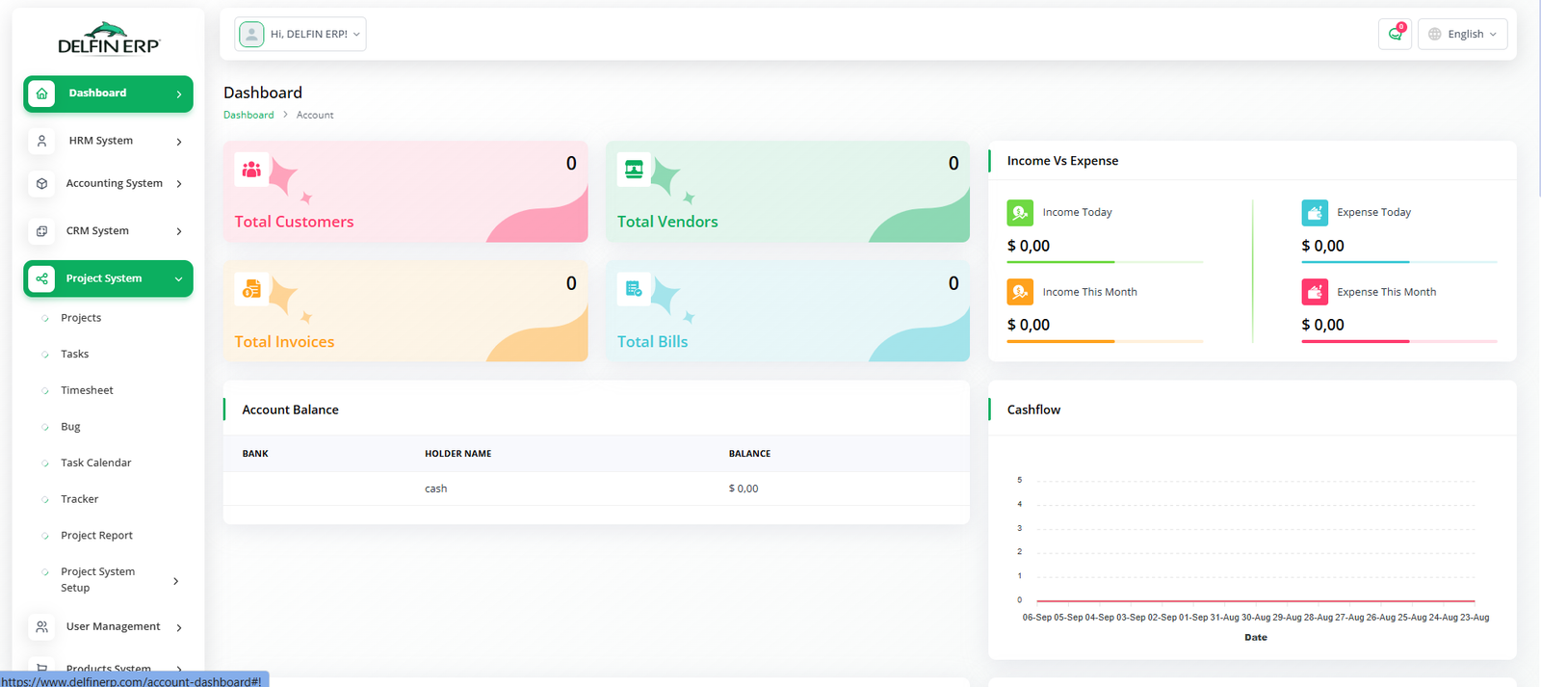Click the Expense This Month red icon
This screenshot has width=1541, height=687.
1314,292
